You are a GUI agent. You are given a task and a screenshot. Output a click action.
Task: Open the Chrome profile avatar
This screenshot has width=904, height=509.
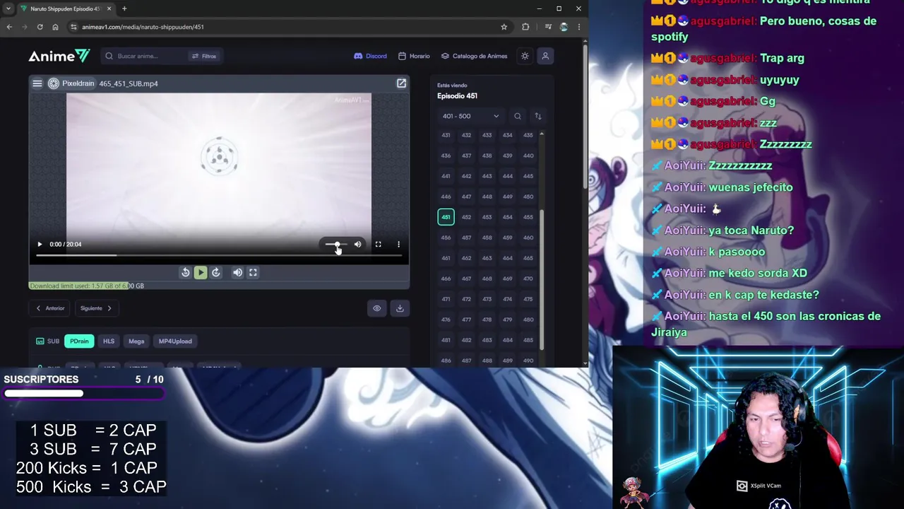(x=564, y=27)
